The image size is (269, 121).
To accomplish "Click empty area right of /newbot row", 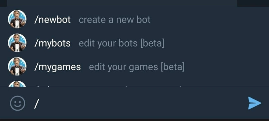I will click(209, 20).
